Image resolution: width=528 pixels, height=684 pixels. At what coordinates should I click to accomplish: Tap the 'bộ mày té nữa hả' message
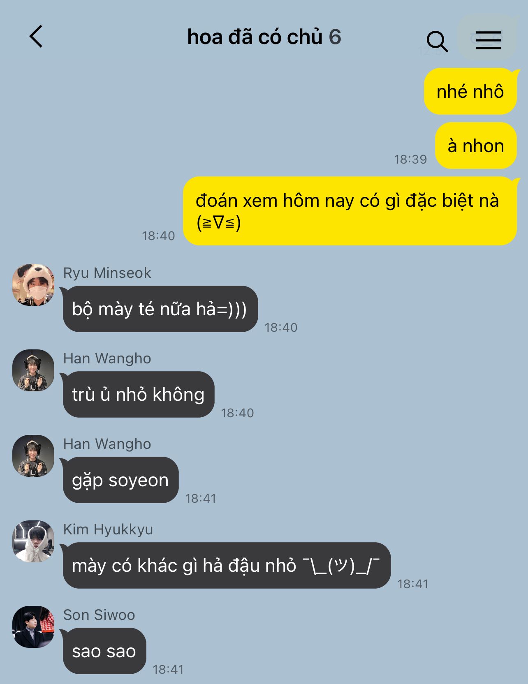click(160, 309)
